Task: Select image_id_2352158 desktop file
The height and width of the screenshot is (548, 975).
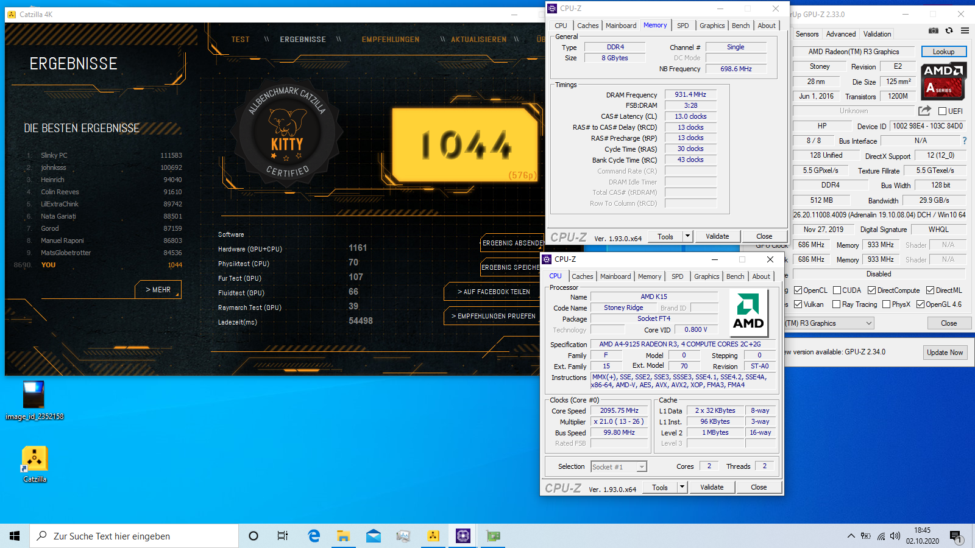Action: pos(34,401)
